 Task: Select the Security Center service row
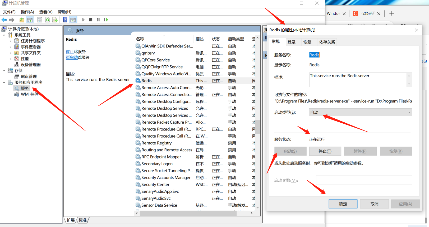click(195, 185)
